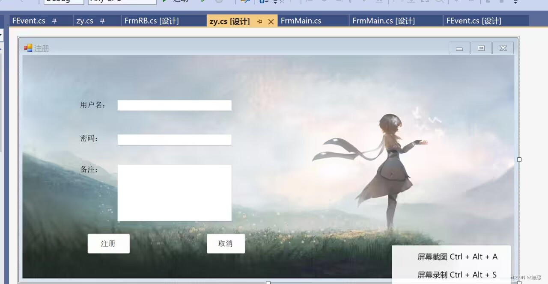Click the right-edge form resize handle
Viewport: 548px width, 284px height.
point(519,160)
